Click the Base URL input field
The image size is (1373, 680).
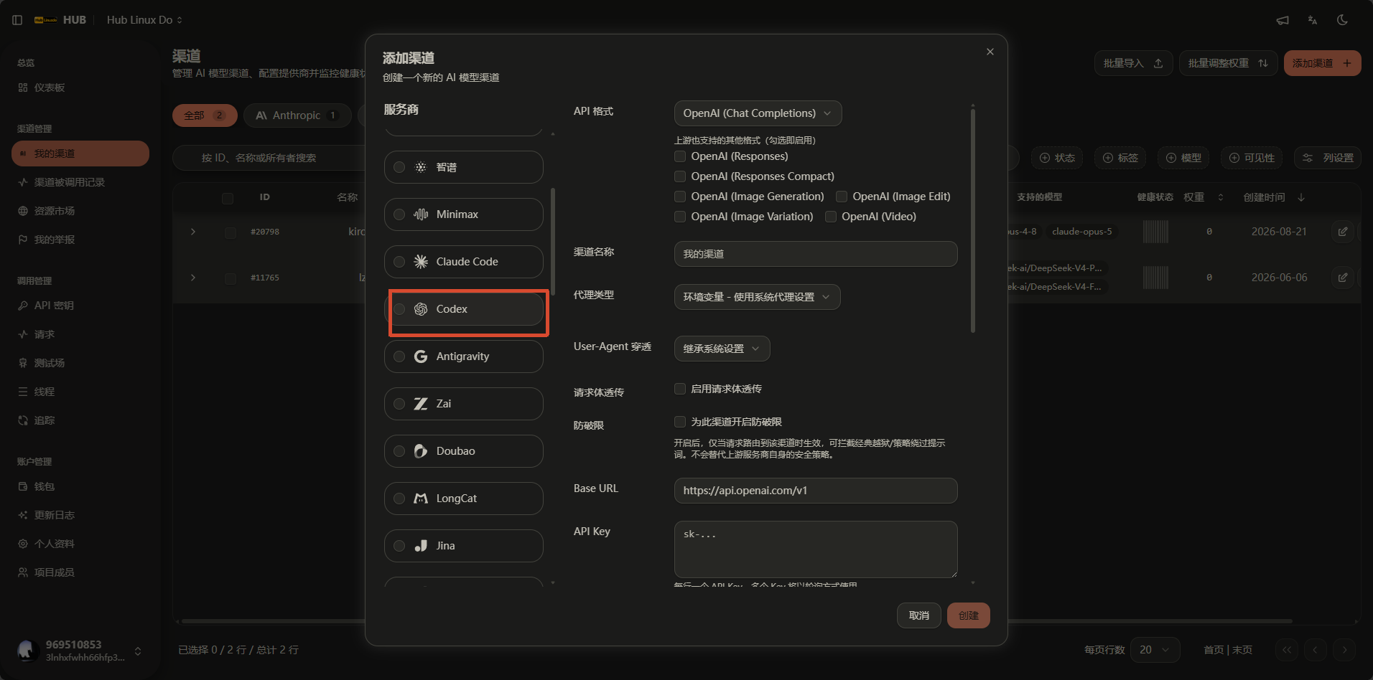[816, 491]
